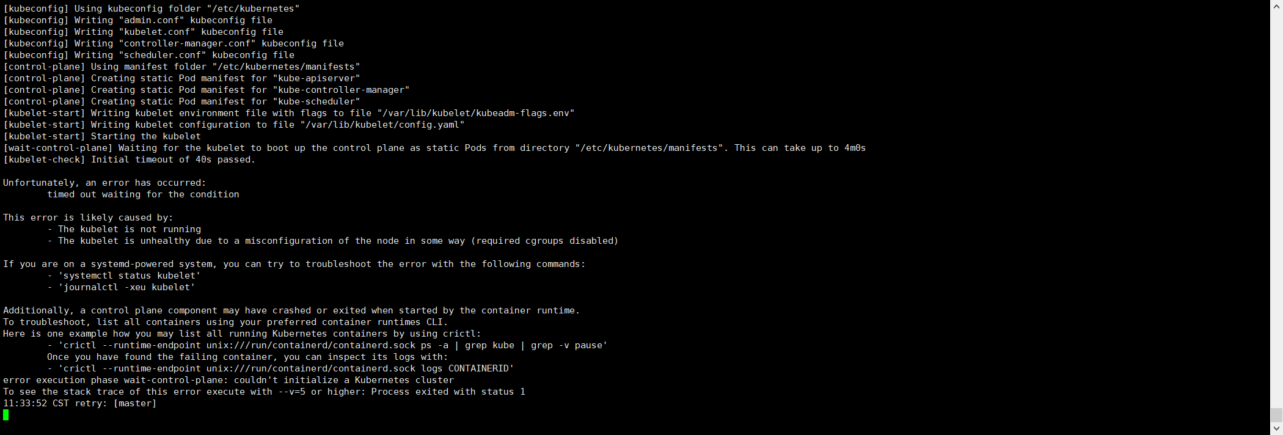Image resolution: width=1283 pixels, height=435 pixels.
Task: Click the 'timed out waiting for the condition' line
Action: click(143, 194)
